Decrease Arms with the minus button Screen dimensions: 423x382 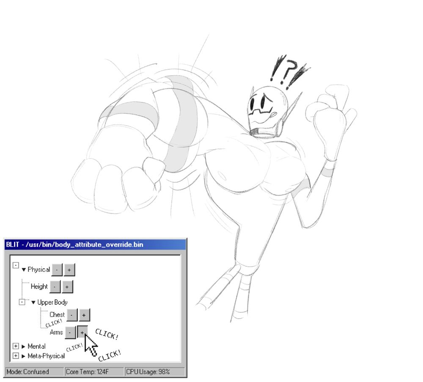[x=70, y=333]
